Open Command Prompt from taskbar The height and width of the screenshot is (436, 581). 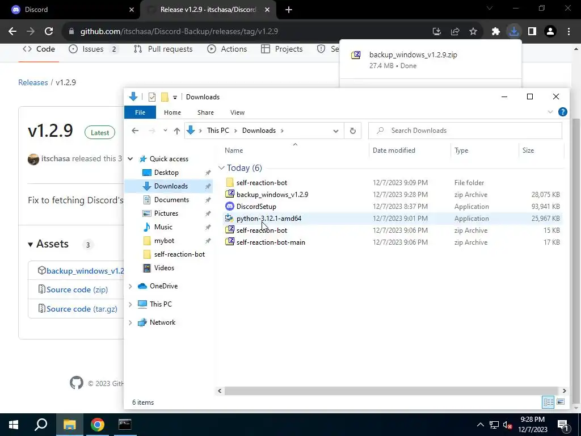(125, 425)
